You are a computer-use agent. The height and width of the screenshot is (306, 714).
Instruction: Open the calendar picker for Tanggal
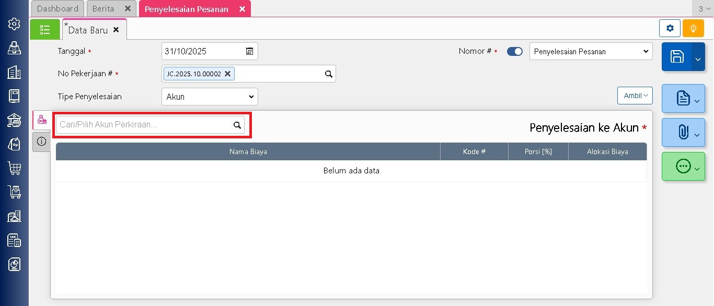pos(250,51)
